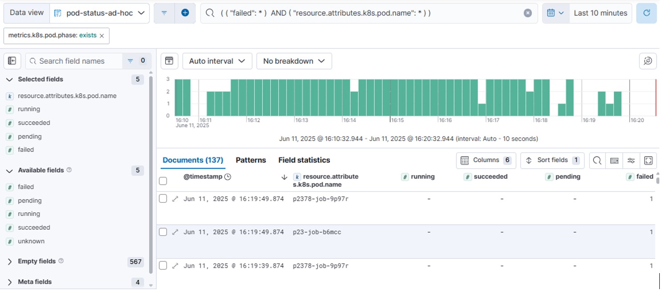Image resolution: width=662 pixels, height=290 pixels.
Task: Toggle the select-all rows header checkbox
Action: click(163, 181)
